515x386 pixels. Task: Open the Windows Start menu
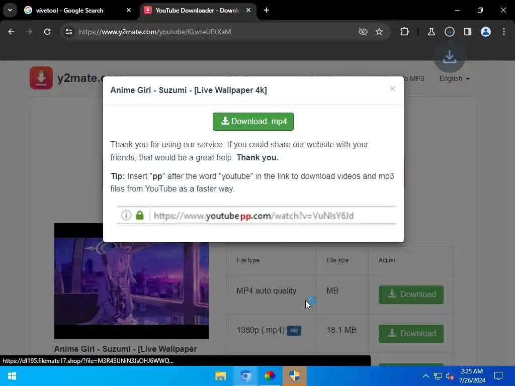point(12,376)
